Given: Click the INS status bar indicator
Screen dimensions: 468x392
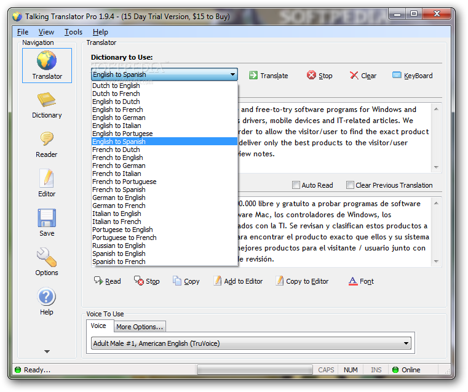Looking at the screenshot, I should [376, 370].
